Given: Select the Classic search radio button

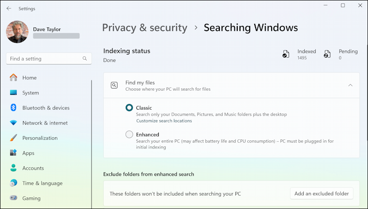Looking at the screenshot, I should tap(129, 108).
